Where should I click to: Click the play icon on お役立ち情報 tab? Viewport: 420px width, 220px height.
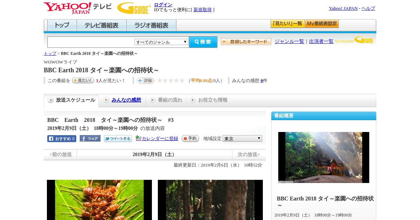pyautogui.click(x=192, y=100)
